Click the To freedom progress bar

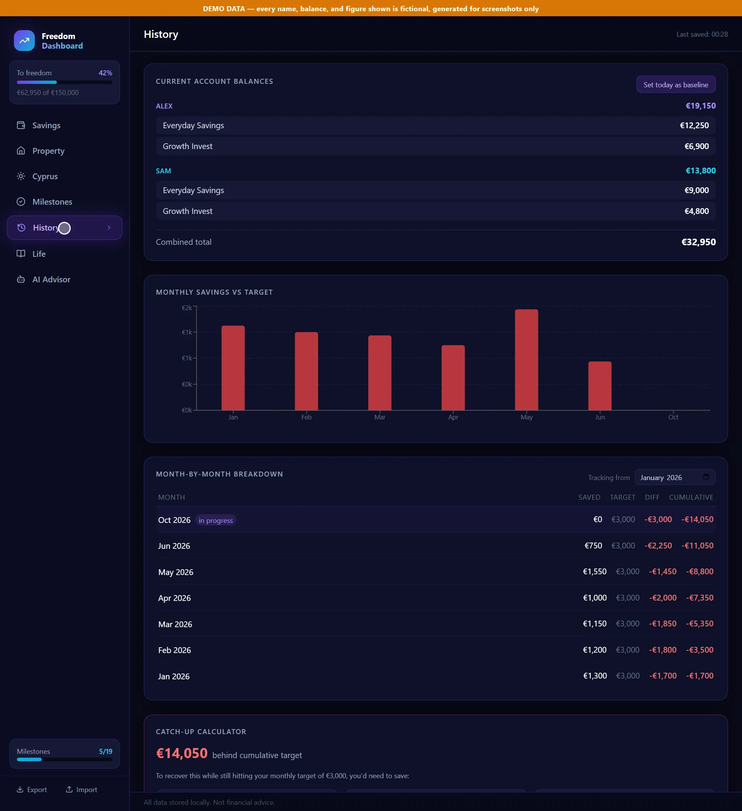tap(65, 82)
